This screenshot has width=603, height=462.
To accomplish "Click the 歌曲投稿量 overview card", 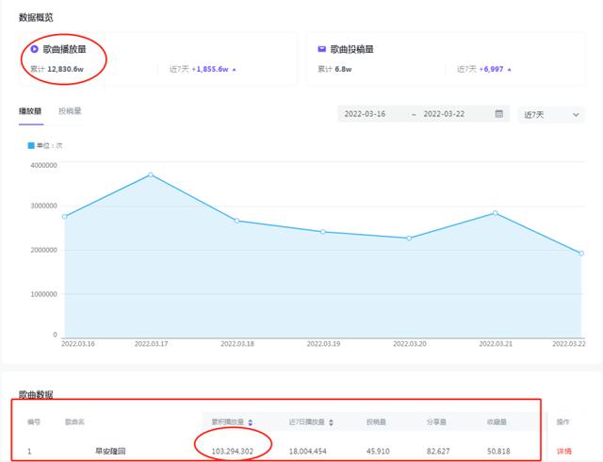I will coord(443,58).
